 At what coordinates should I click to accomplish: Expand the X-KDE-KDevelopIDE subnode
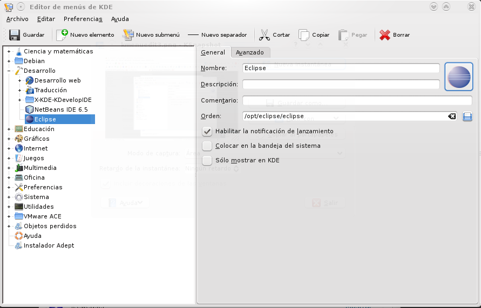point(19,100)
